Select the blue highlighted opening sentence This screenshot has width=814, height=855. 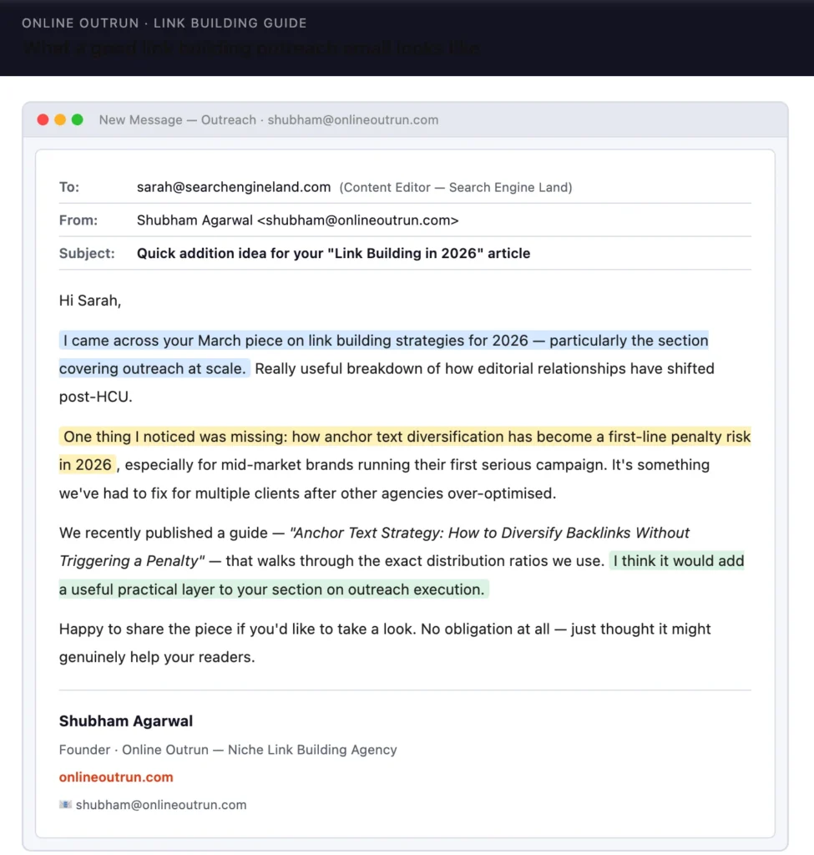(384, 340)
